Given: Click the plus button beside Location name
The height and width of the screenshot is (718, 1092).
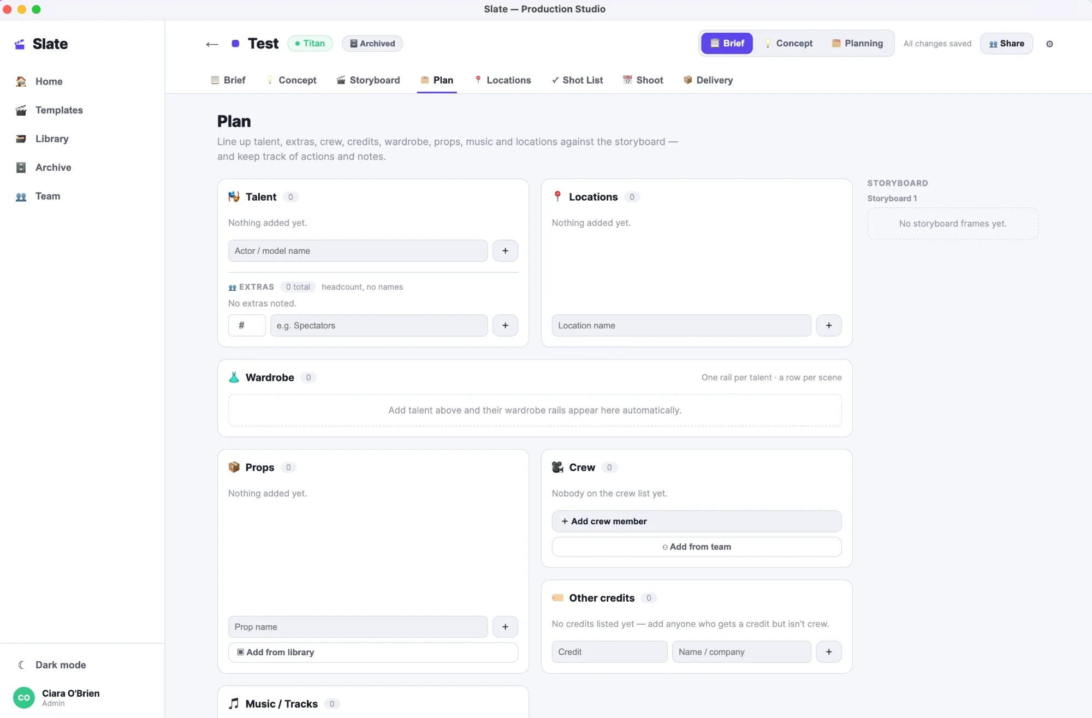Looking at the screenshot, I should click(829, 326).
